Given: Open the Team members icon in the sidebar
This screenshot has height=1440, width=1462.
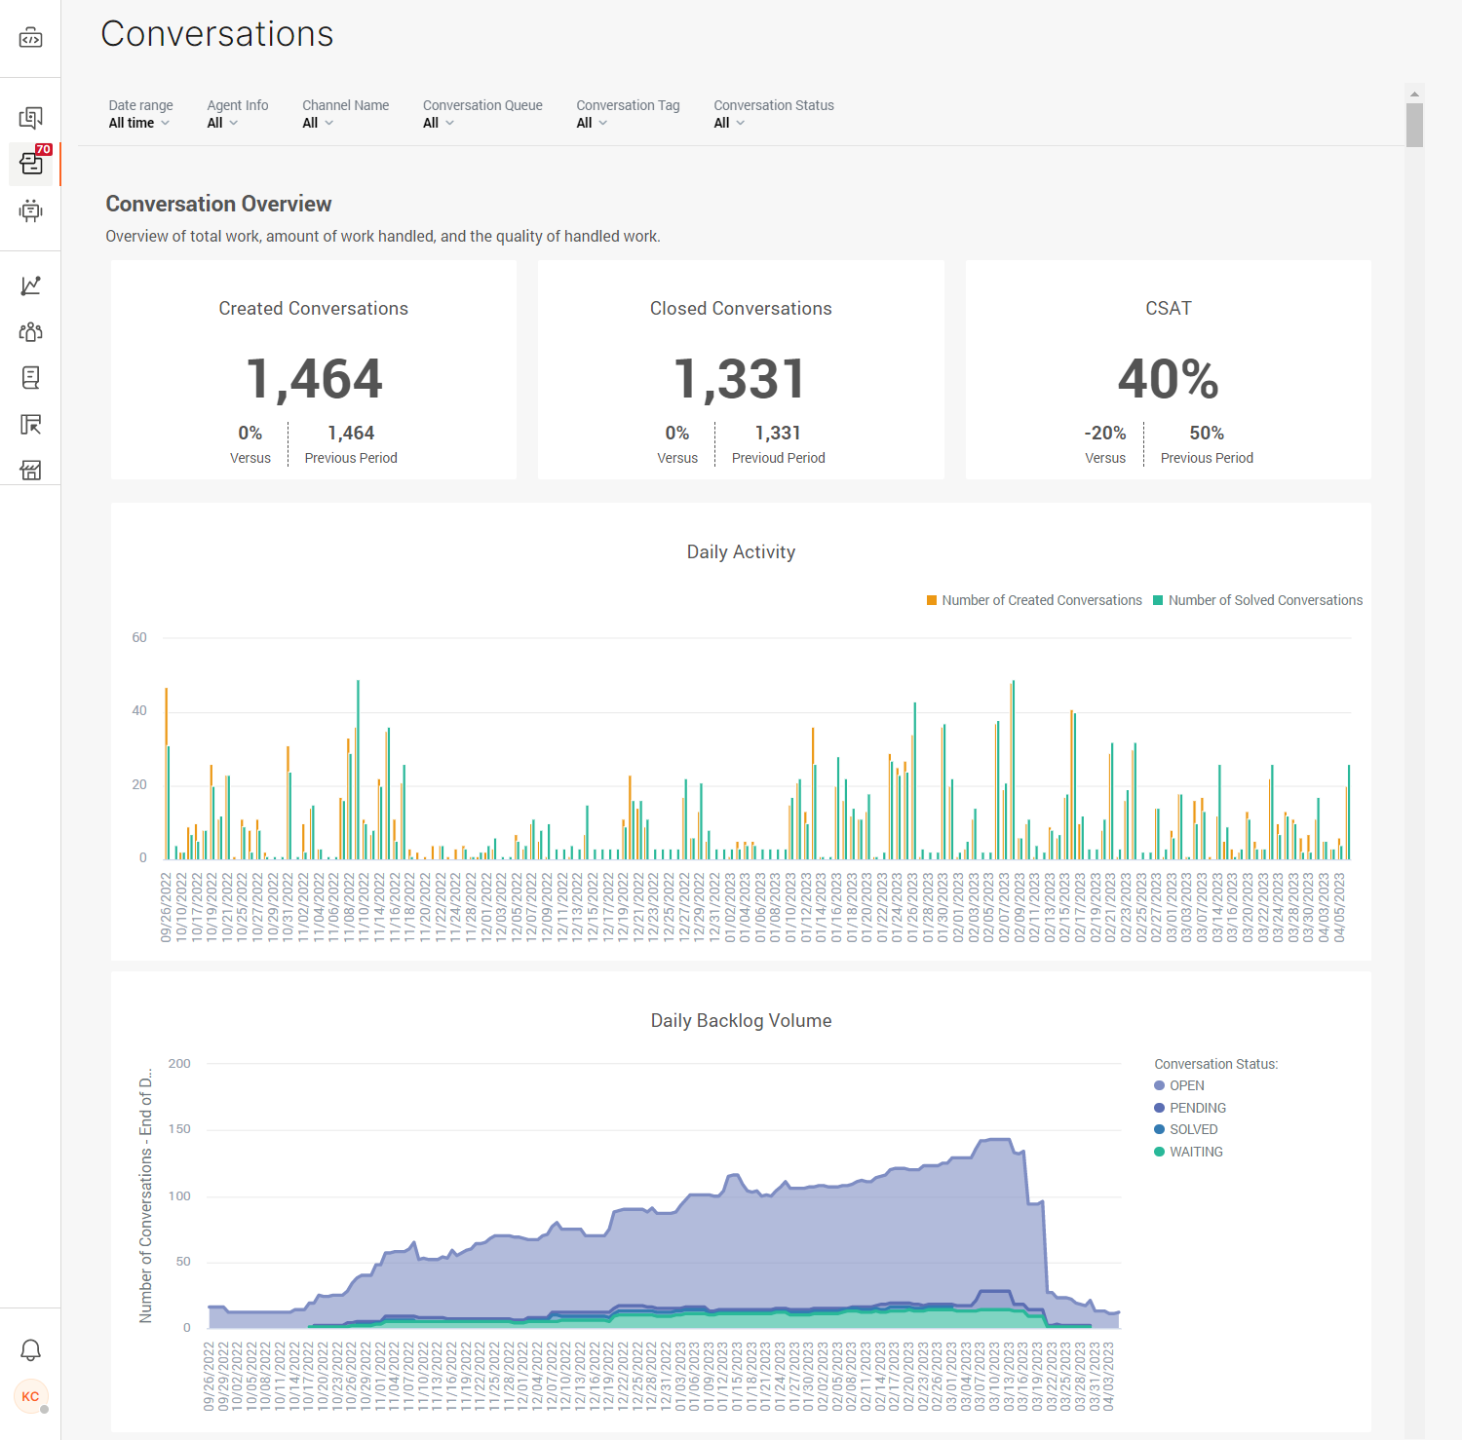Looking at the screenshot, I should coord(30,332).
